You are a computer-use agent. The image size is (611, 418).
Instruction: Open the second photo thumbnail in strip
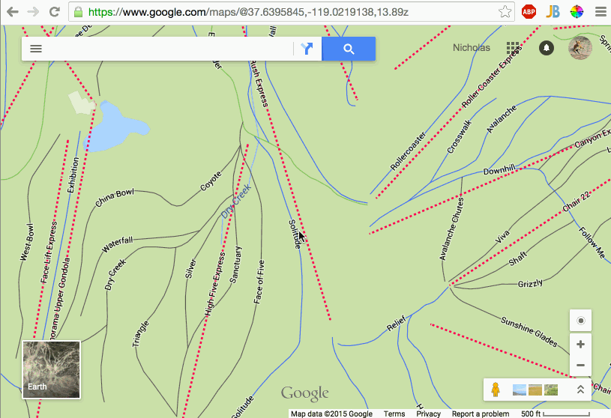(x=535, y=390)
